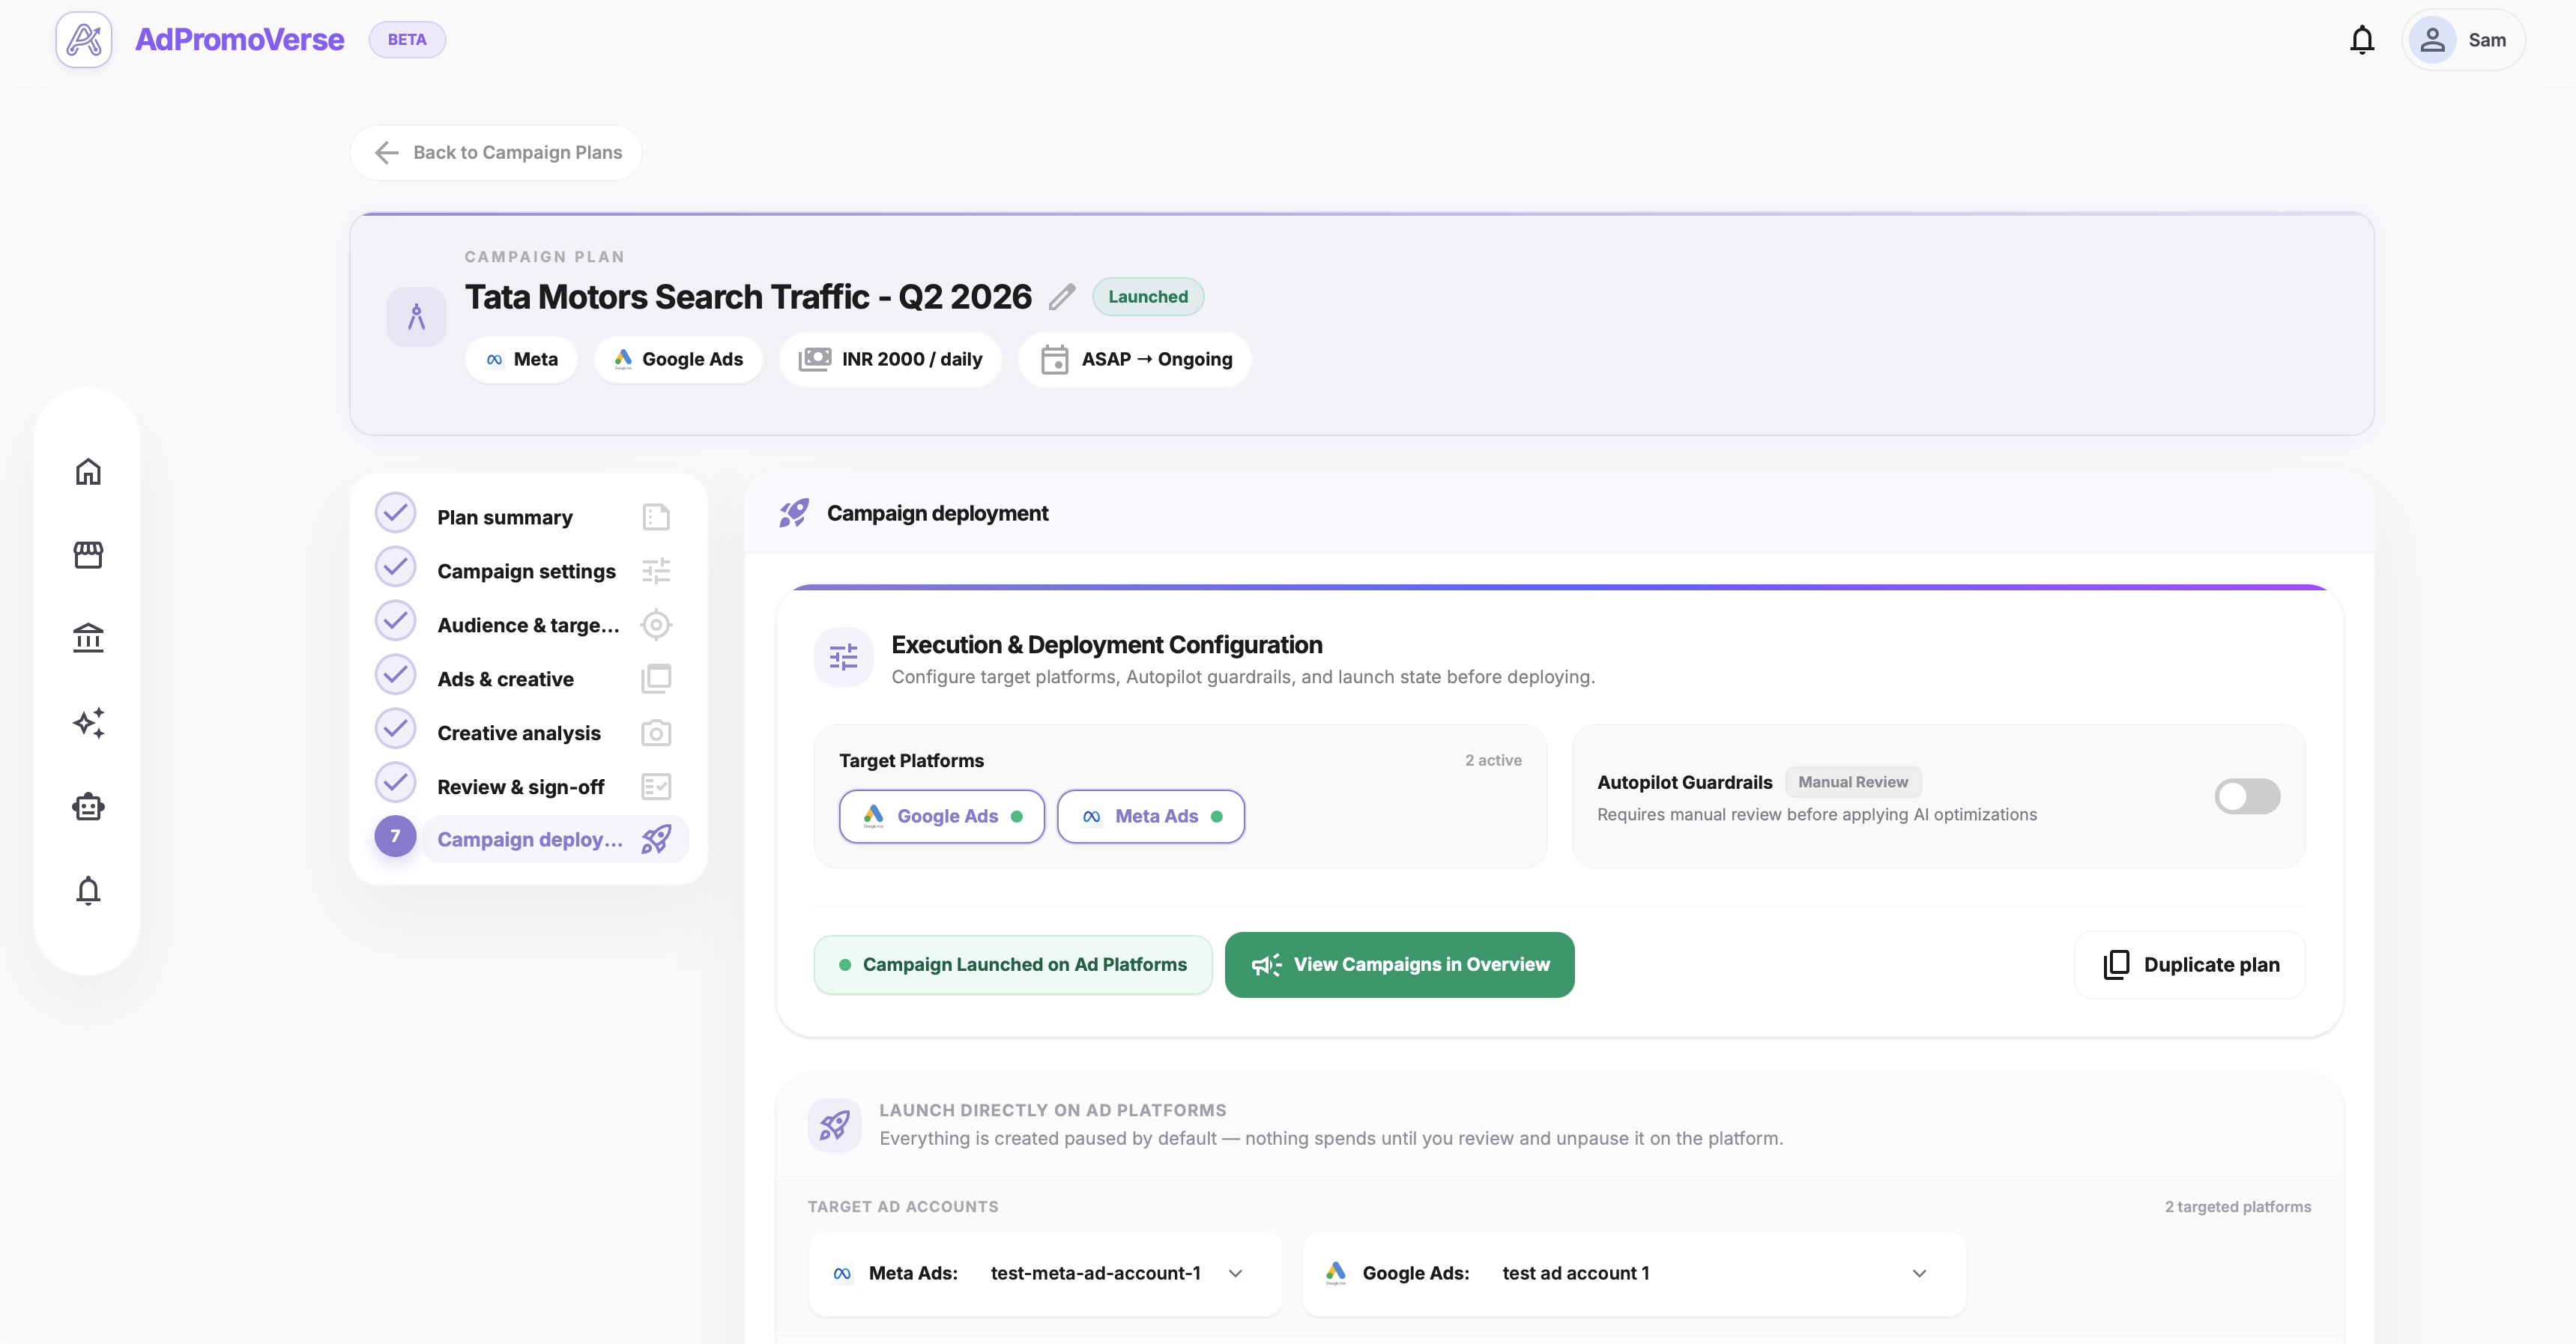
Task: Open the Google Ads account dropdown
Action: (1634, 1273)
